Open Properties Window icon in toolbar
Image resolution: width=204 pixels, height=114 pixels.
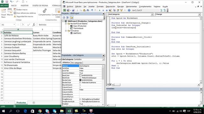pos(118,10)
